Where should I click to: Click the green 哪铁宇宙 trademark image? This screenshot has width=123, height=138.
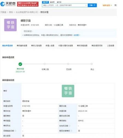(x=68, y=91)
